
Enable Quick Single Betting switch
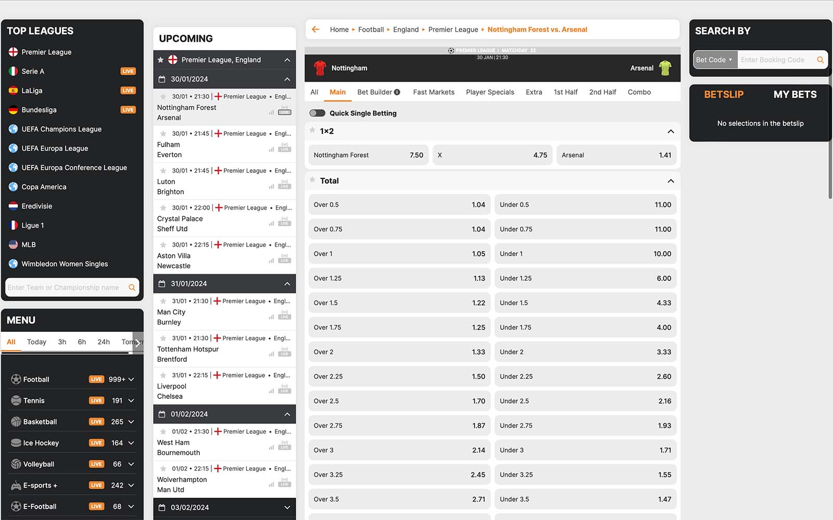[317, 113]
